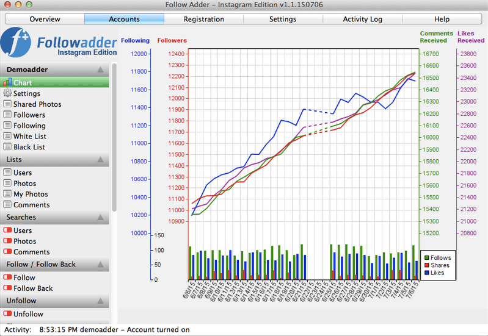The image size is (488, 336).
Task: Open the Registration tab
Action: tap(204, 19)
